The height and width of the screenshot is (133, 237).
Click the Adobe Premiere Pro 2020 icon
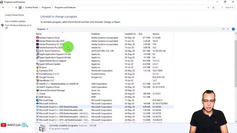(37, 48)
